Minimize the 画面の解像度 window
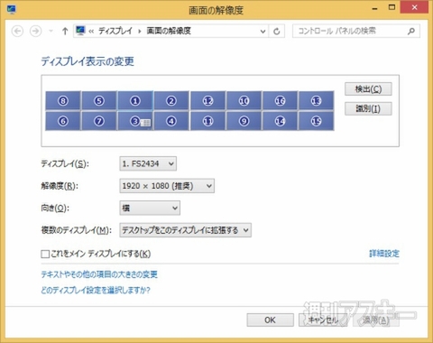The width and height of the screenshot is (433, 343). (x=374, y=8)
